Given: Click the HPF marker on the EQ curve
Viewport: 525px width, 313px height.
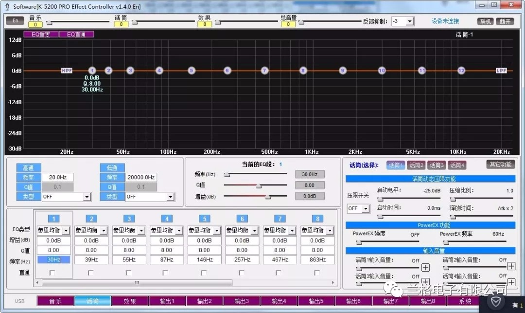Looking at the screenshot, I should (67, 71).
